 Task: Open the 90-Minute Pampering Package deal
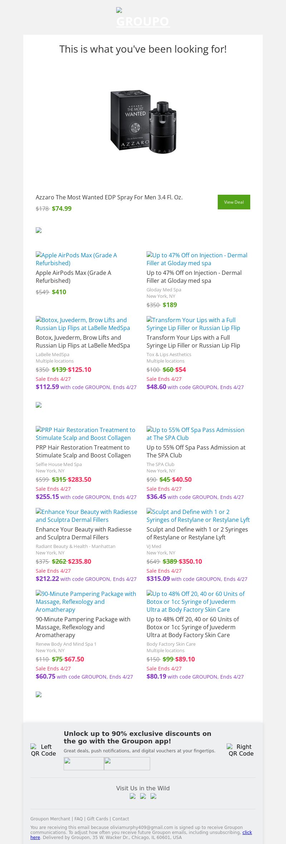(86, 602)
